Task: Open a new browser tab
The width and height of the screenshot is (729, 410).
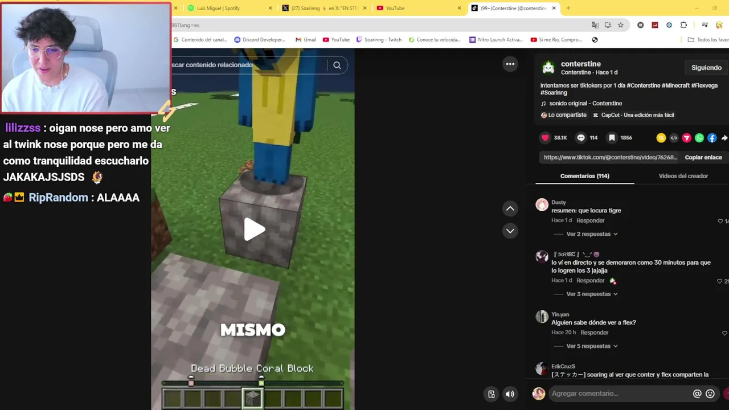Action: (x=568, y=8)
